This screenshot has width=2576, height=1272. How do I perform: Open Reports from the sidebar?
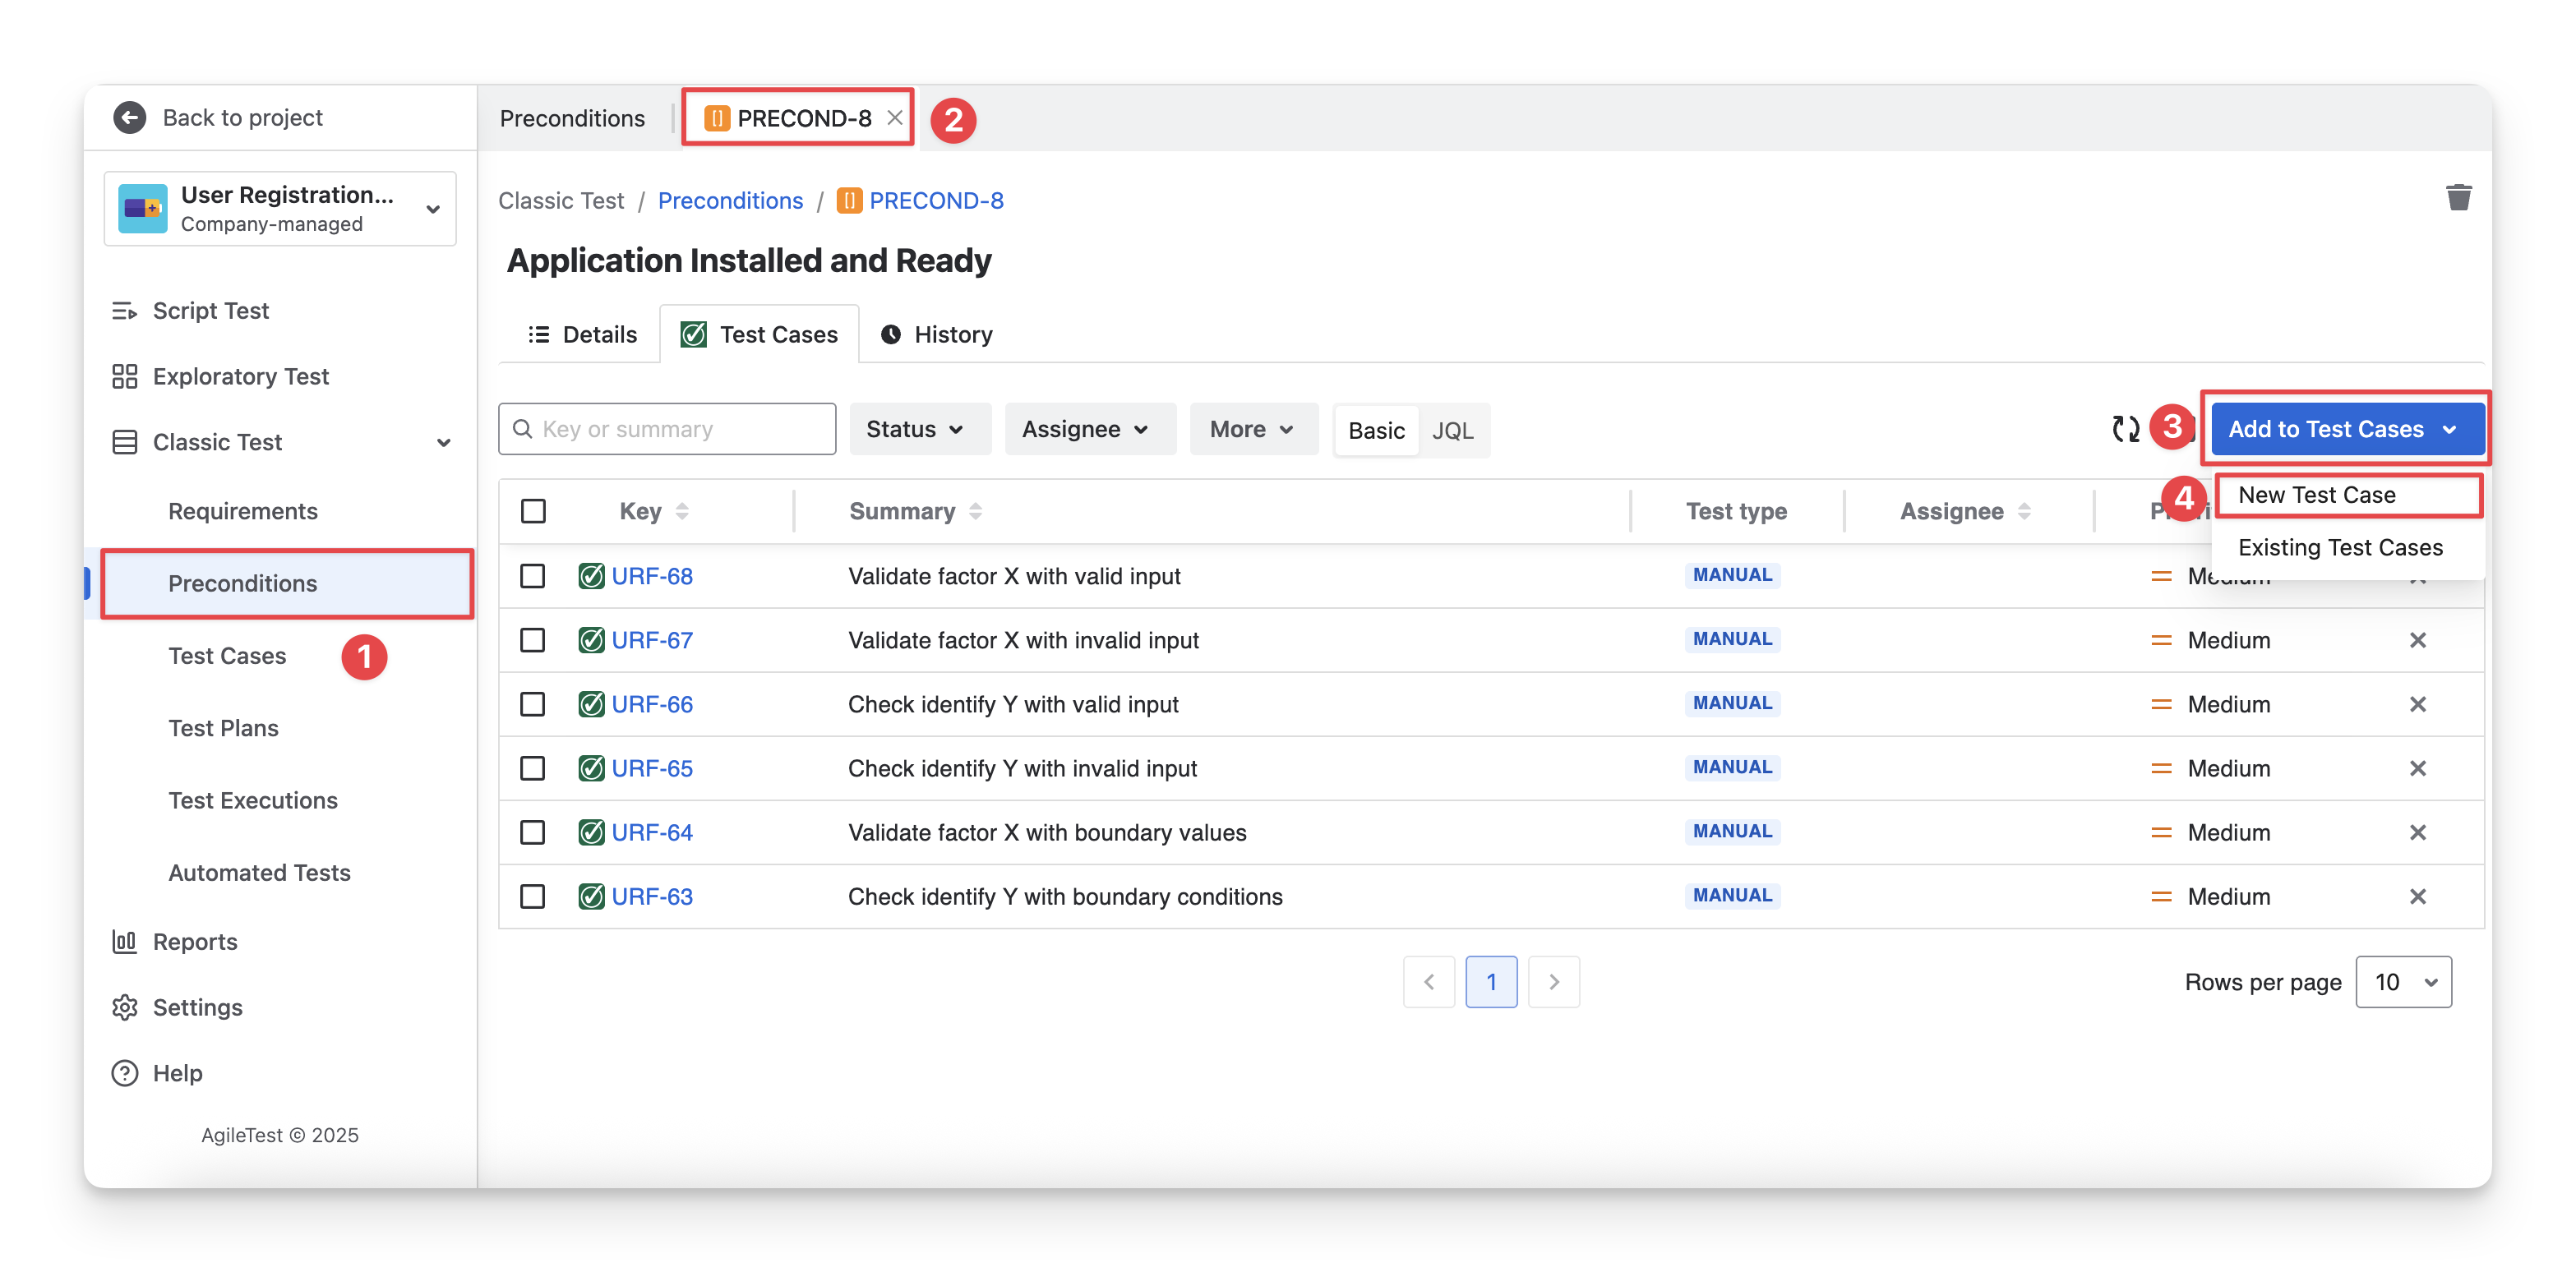click(194, 942)
